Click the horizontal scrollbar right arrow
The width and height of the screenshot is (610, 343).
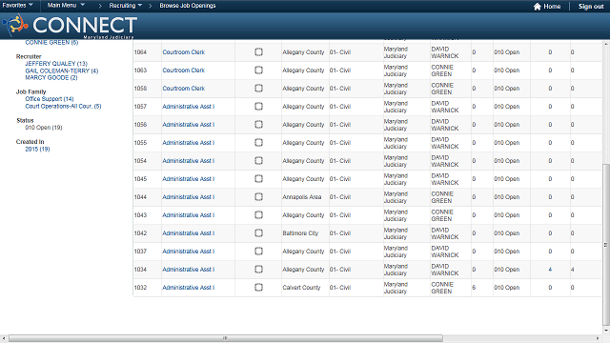coord(598,338)
